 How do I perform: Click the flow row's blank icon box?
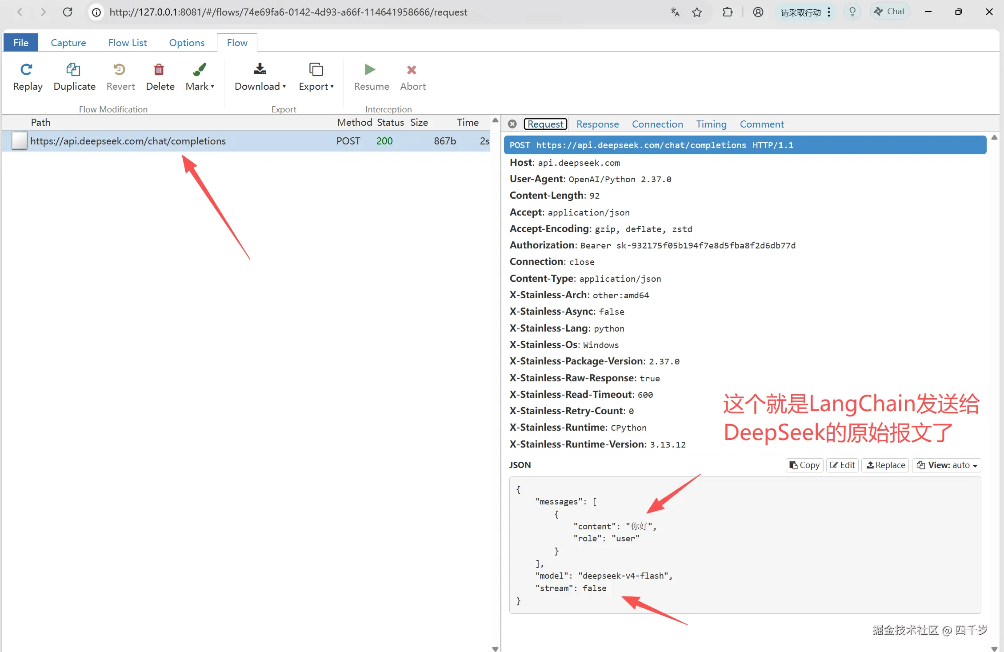click(19, 140)
